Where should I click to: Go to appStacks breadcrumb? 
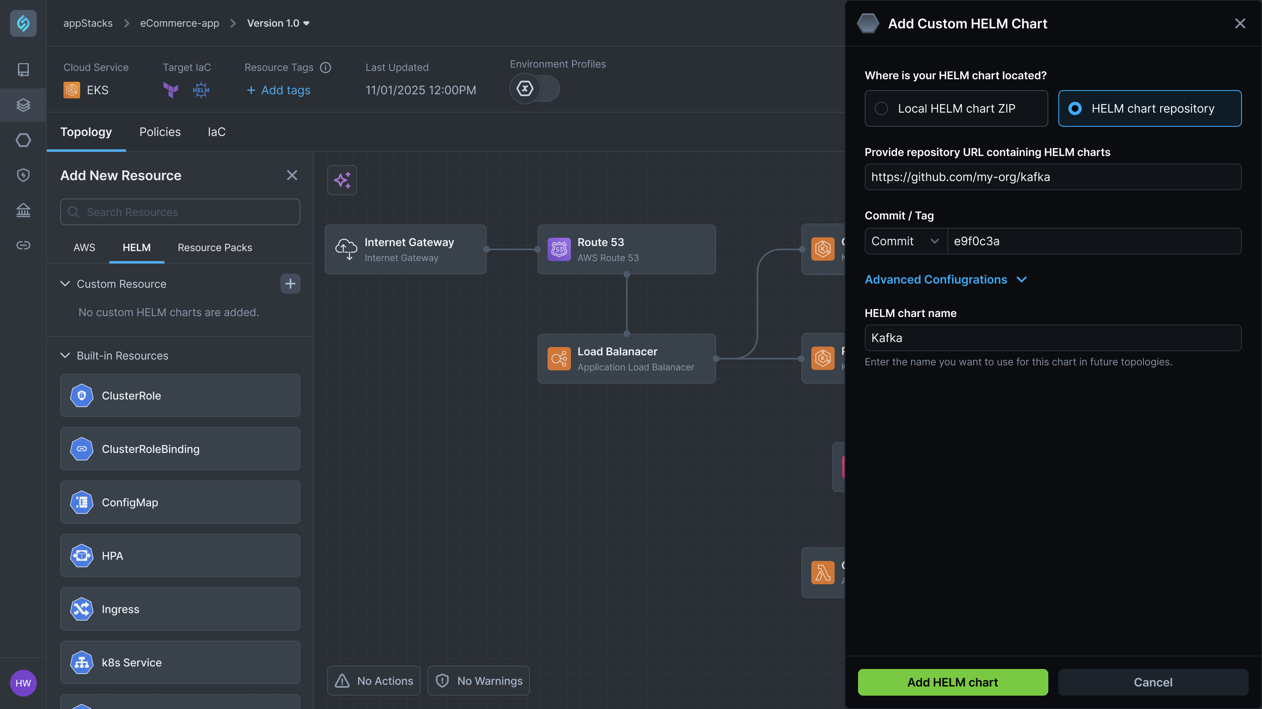pyautogui.click(x=88, y=23)
